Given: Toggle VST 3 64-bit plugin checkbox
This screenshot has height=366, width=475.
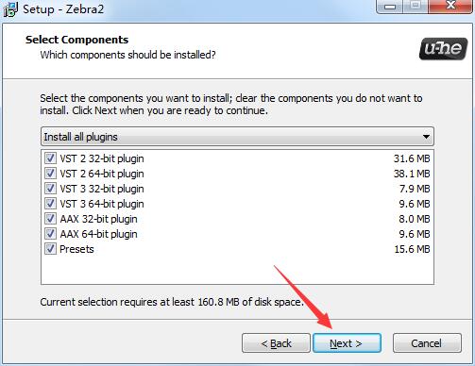Looking at the screenshot, I should (50, 204).
